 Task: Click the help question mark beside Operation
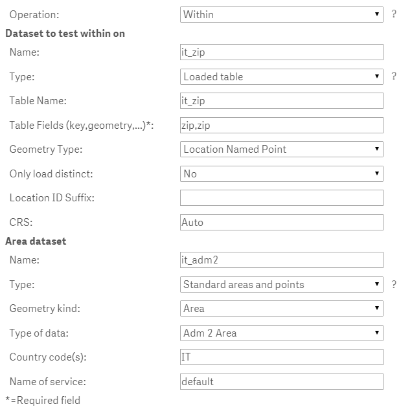(394, 14)
